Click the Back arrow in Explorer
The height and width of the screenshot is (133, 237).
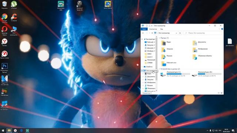point(143,33)
